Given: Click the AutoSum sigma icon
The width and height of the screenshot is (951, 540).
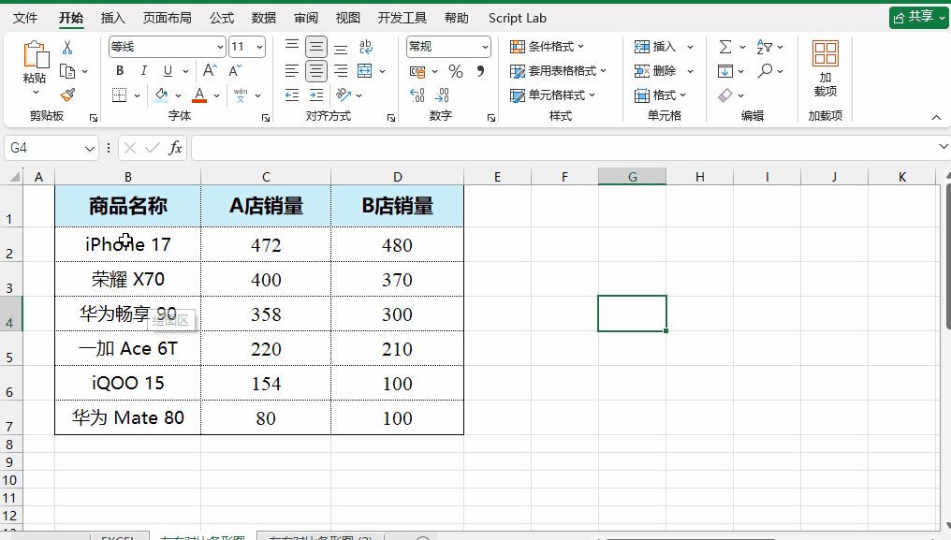Looking at the screenshot, I should pyautogui.click(x=724, y=47).
